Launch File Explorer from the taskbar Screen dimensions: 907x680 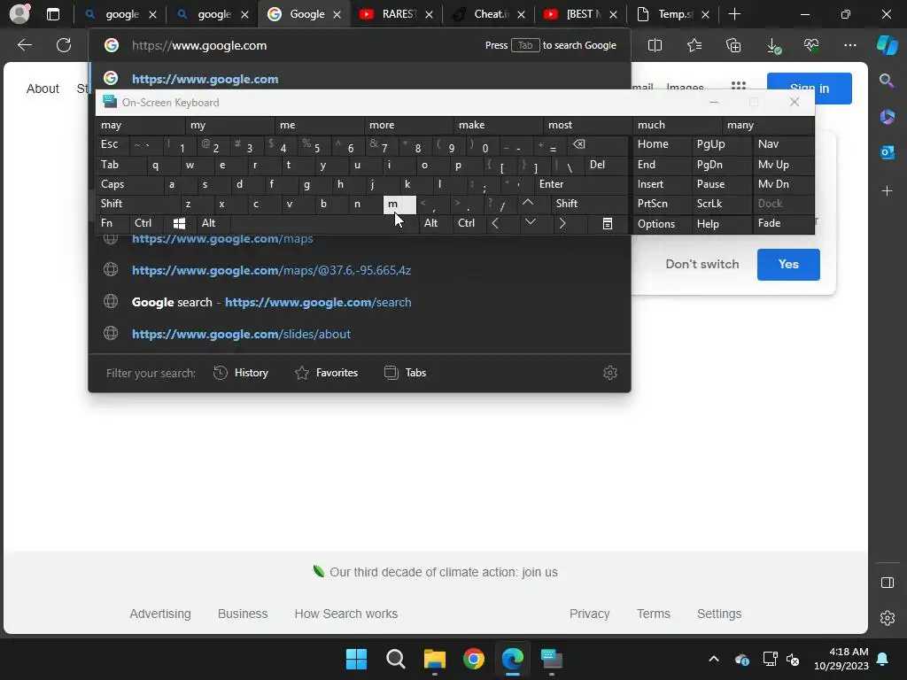tap(434, 659)
